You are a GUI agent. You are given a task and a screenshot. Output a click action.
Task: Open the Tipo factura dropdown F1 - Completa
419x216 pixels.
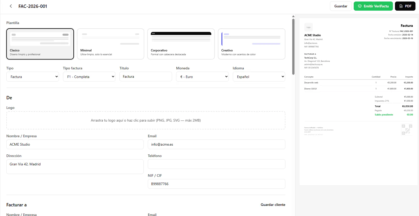point(89,76)
